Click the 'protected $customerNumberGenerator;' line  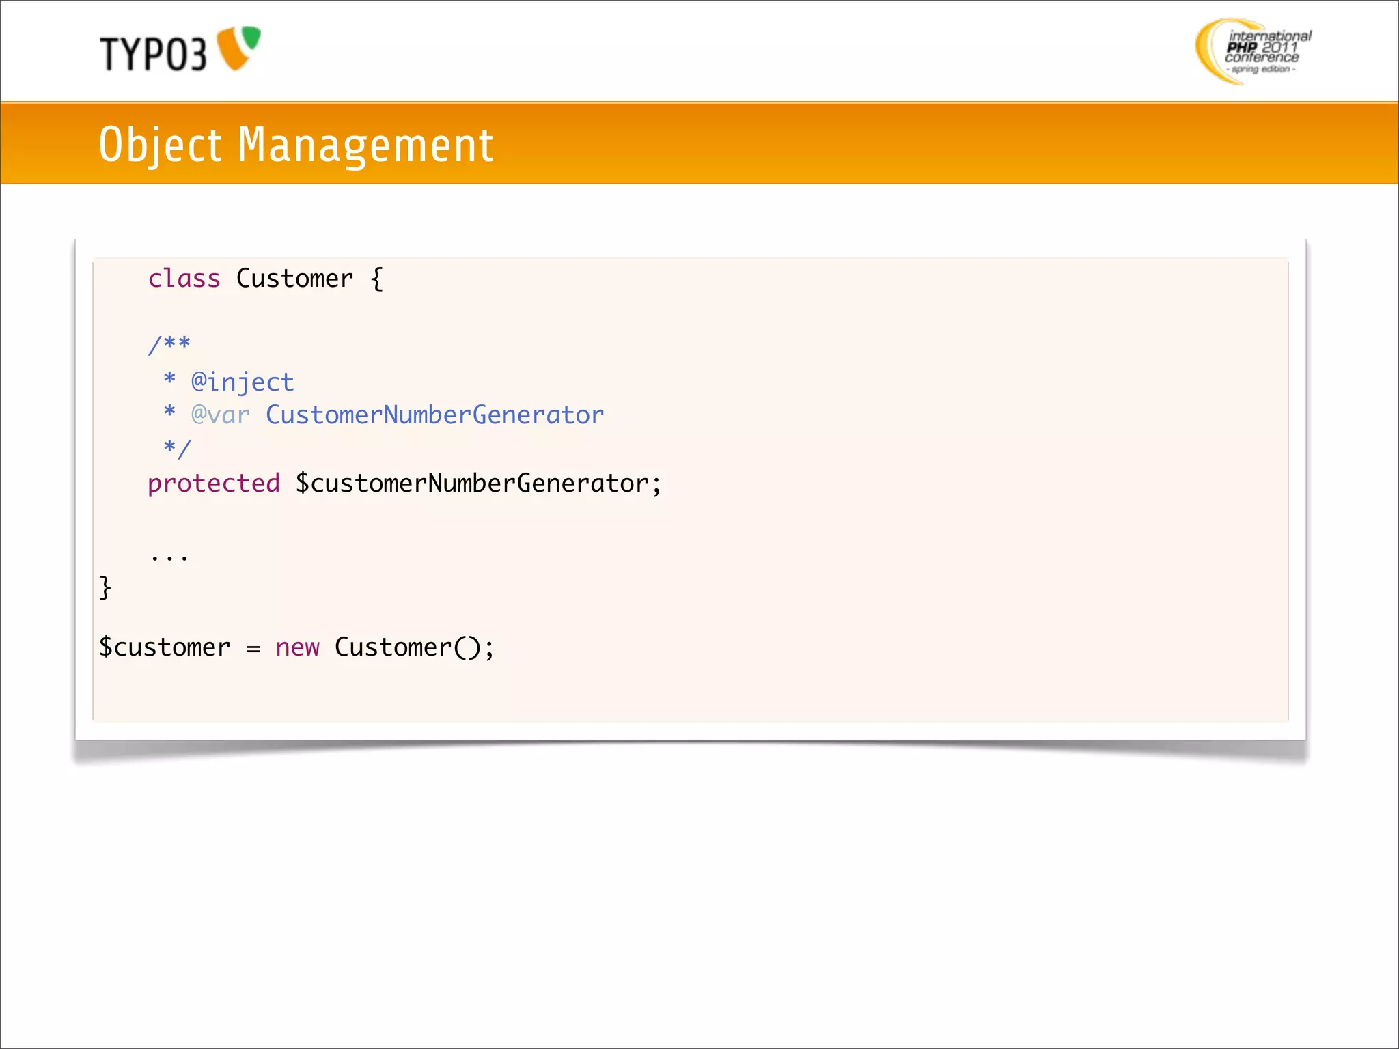(404, 484)
